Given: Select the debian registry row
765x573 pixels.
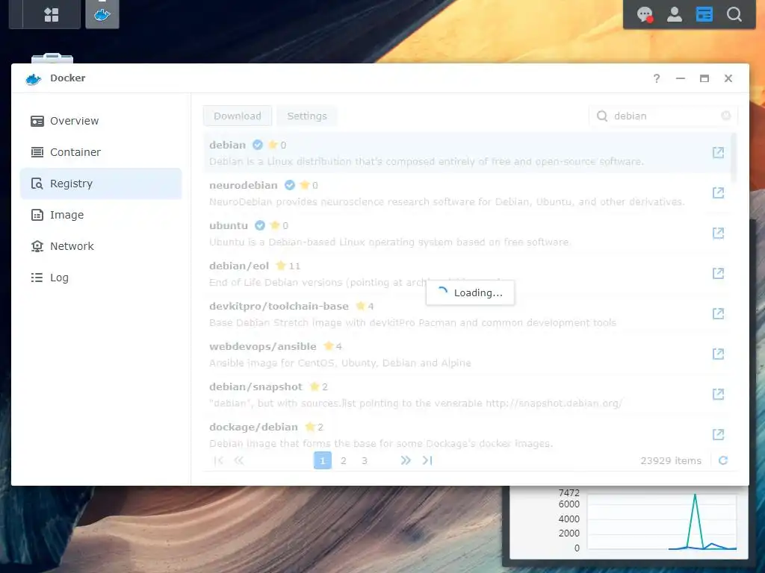Looking at the screenshot, I should click(x=467, y=152).
